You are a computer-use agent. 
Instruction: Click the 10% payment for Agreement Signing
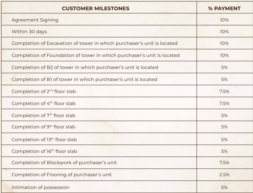(x=224, y=20)
